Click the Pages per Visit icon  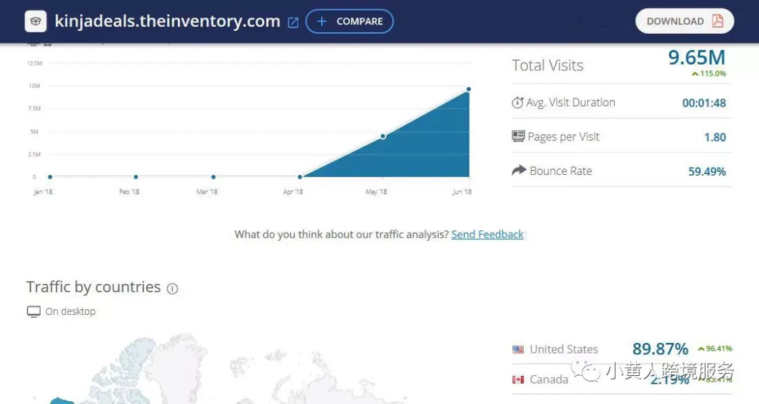click(518, 136)
